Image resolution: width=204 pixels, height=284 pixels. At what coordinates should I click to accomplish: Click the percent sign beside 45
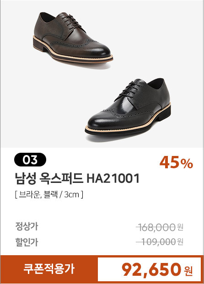[188, 164]
